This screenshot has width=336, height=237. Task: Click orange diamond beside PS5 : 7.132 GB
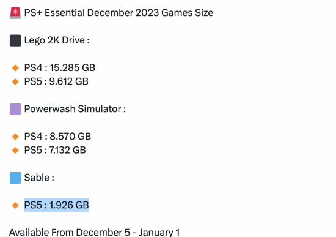pyautogui.click(x=15, y=151)
